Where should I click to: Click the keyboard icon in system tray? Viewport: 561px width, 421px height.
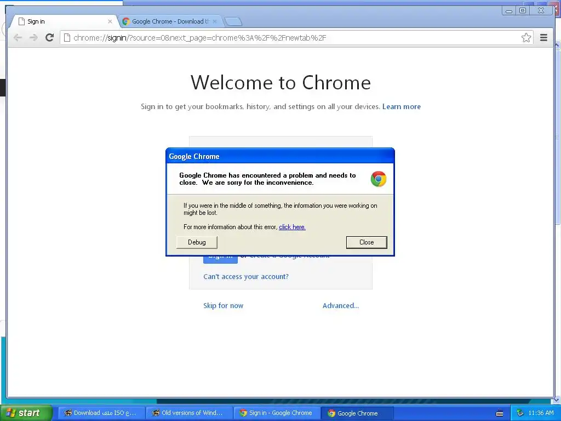pyautogui.click(x=500, y=413)
